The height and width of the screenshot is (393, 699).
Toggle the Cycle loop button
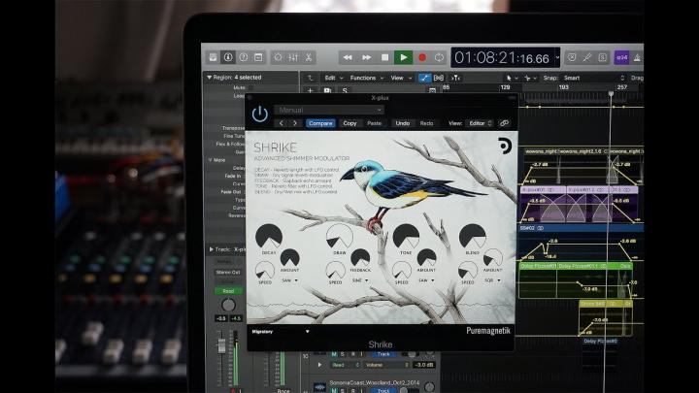click(x=439, y=57)
